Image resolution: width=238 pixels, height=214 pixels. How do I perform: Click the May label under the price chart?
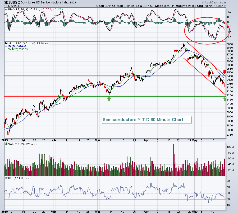[195, 140]
